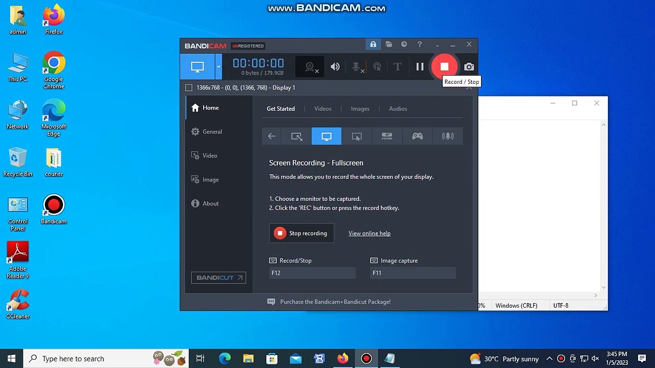The height and width of the screenshot is (368, 655).
Task: Open Image settings in the sidebar
Action: coord(219,180)
